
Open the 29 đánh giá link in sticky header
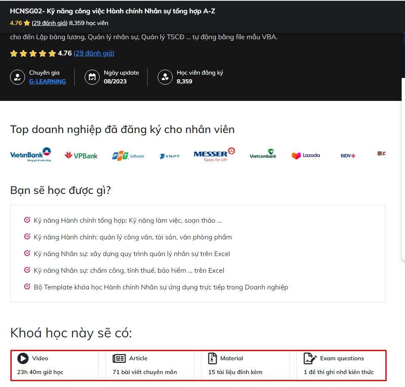click(x=49, y=23)
